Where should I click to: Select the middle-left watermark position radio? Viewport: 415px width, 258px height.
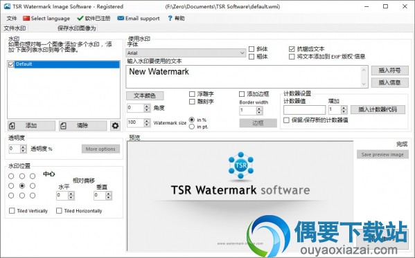click(11, 186)
